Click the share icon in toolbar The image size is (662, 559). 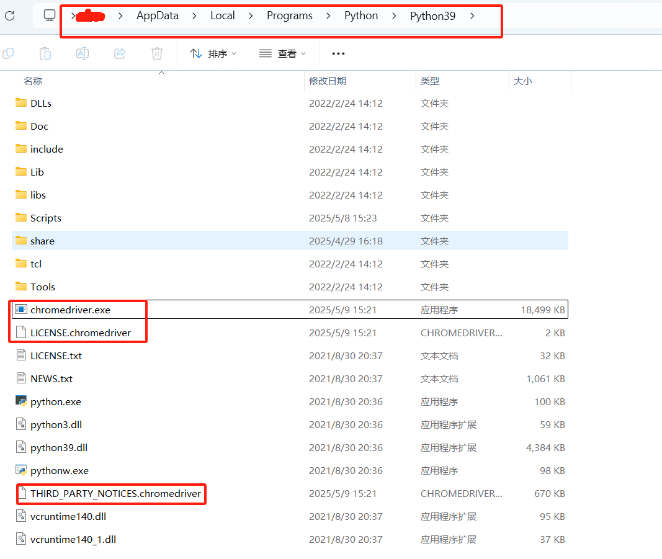(x=120, y=53)
